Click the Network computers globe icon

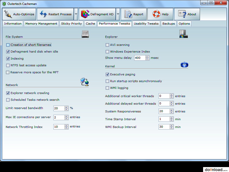coord(84,82)
